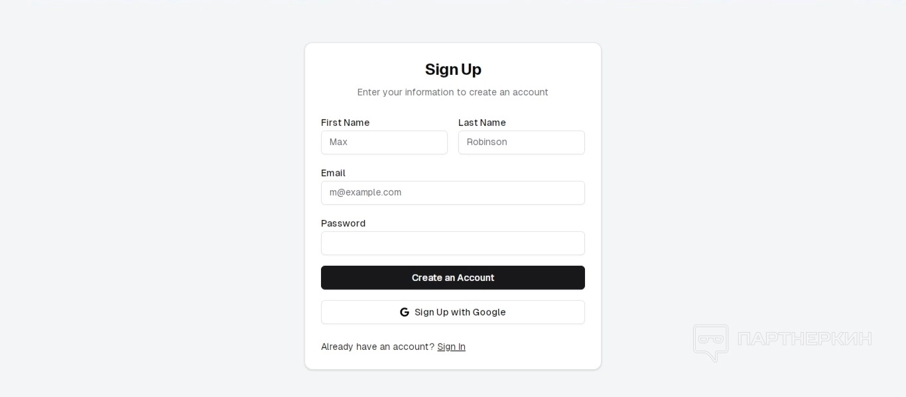
Task: Focus the empty Password field
Action: click(x=453, y=243)
